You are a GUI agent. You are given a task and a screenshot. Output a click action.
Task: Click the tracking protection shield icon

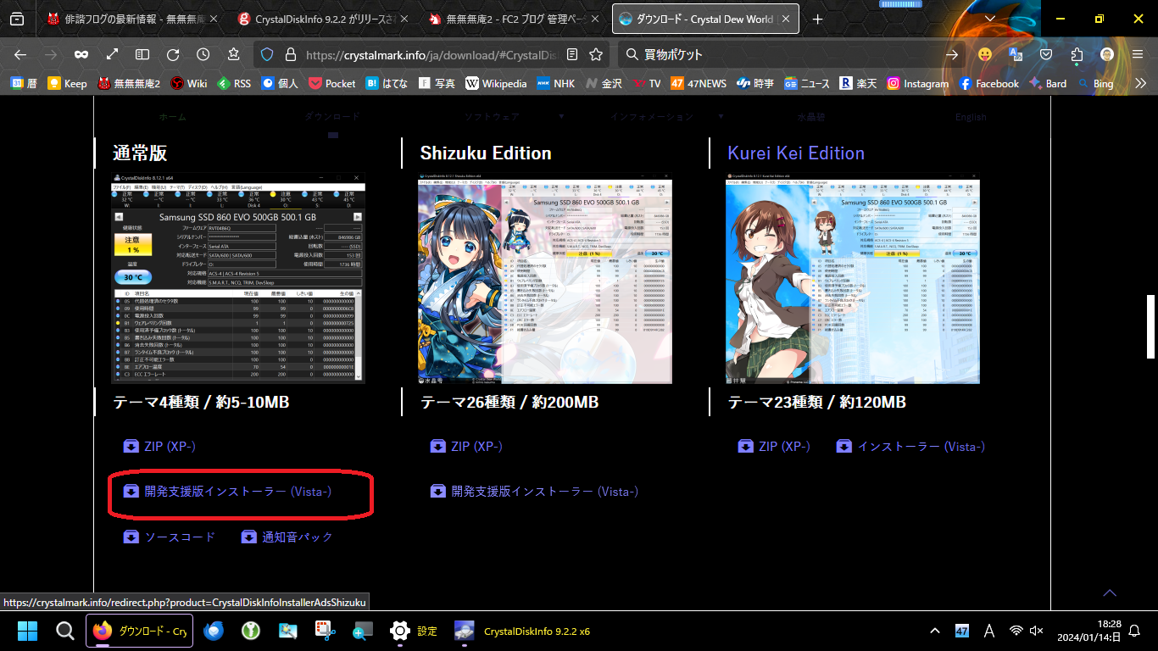tap(267, 54)
